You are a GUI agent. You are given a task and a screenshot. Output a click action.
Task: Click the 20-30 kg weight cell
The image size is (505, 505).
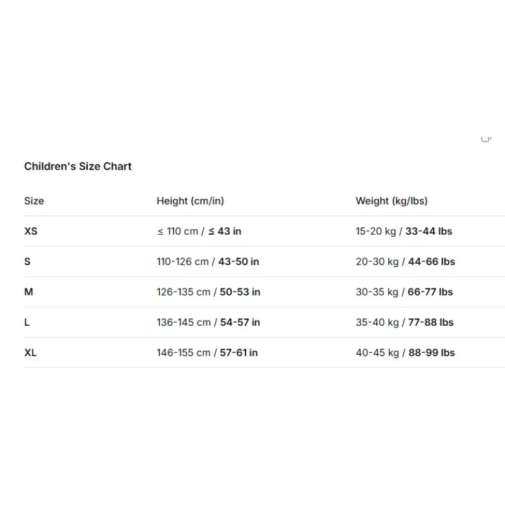click(405, 261)
